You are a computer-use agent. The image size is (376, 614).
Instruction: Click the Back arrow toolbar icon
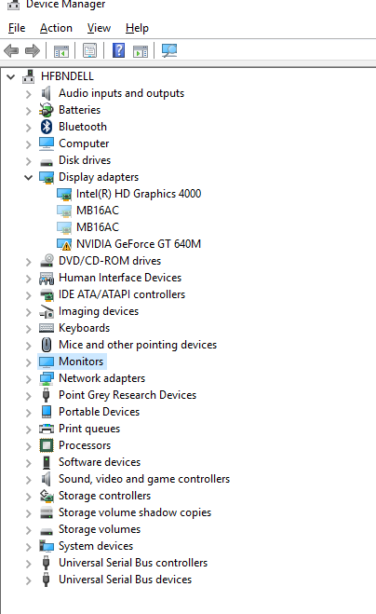(x=11, y=50)
